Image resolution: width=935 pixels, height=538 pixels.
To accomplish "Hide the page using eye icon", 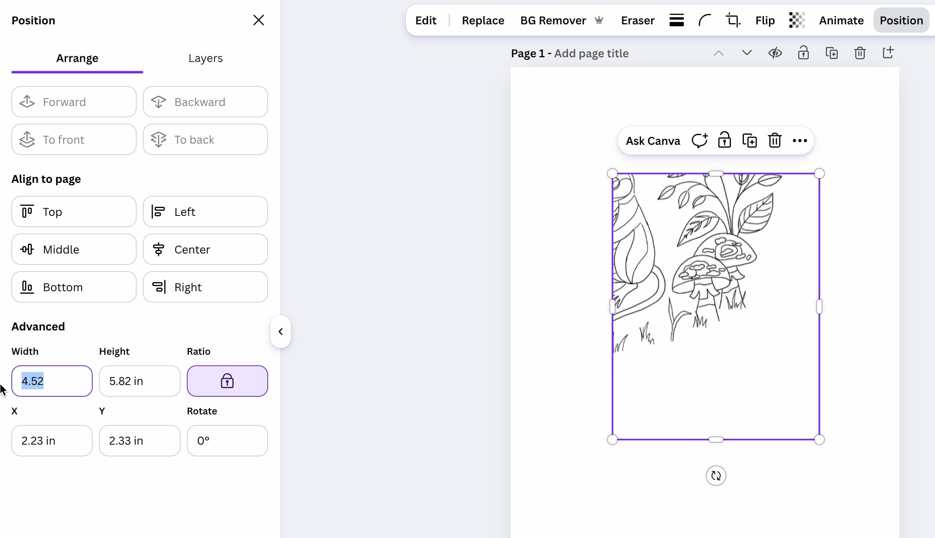I will [x=775, y=53].
